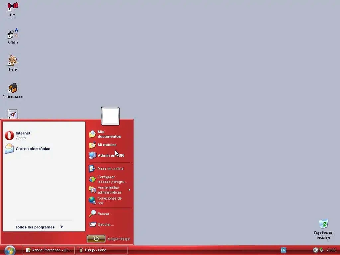
Task: Click the Windows Start orb
Action: [10, 250]
